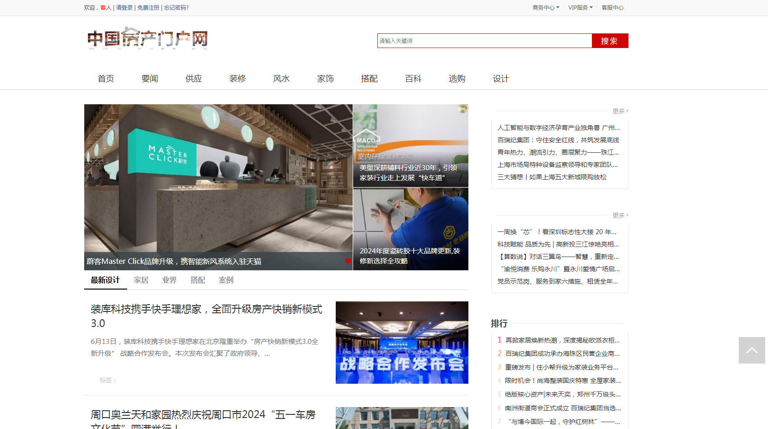Open the 搭配 navigation menu item
The image size is (768, 429).
click(x=369, y=79)
